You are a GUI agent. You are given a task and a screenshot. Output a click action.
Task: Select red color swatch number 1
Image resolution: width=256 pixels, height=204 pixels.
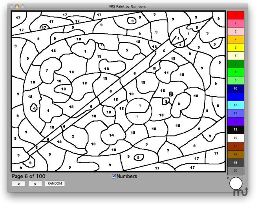click(236, 15)
